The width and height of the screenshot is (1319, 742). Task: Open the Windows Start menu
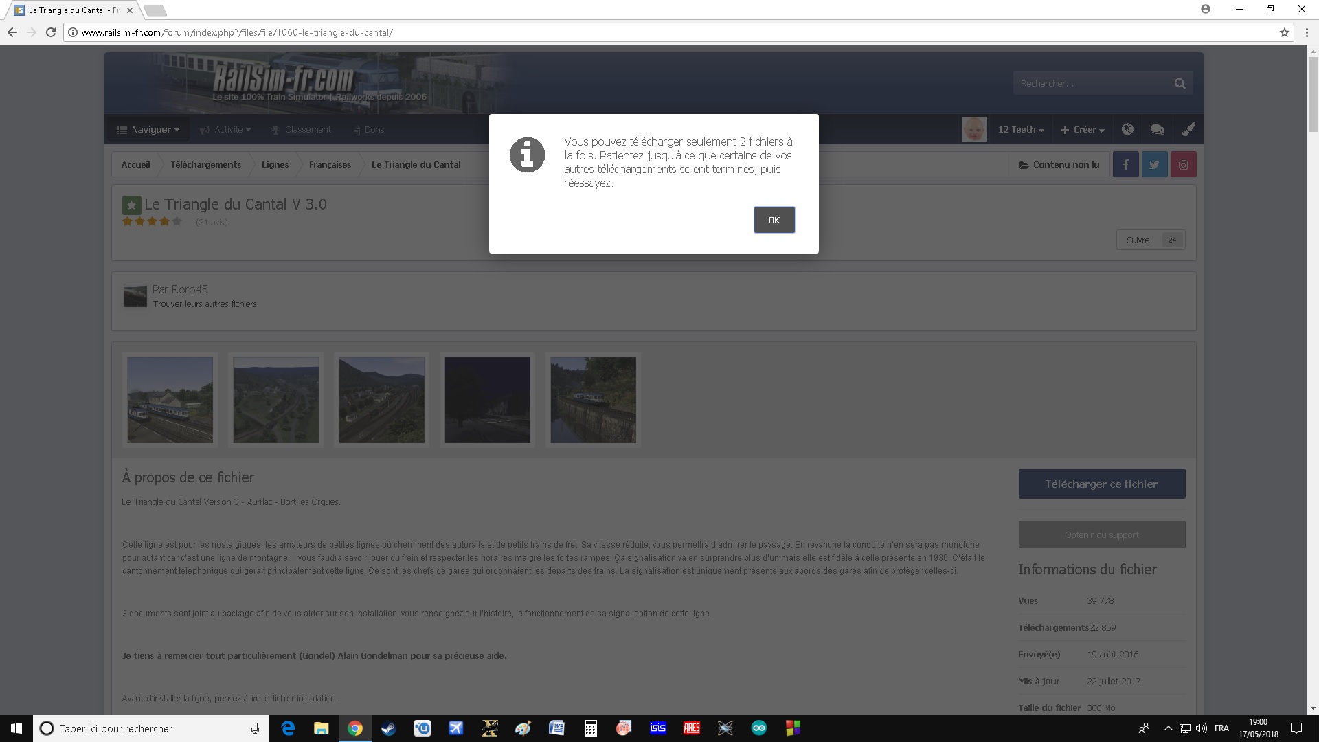pyautogui.click(x=16, y=728)
